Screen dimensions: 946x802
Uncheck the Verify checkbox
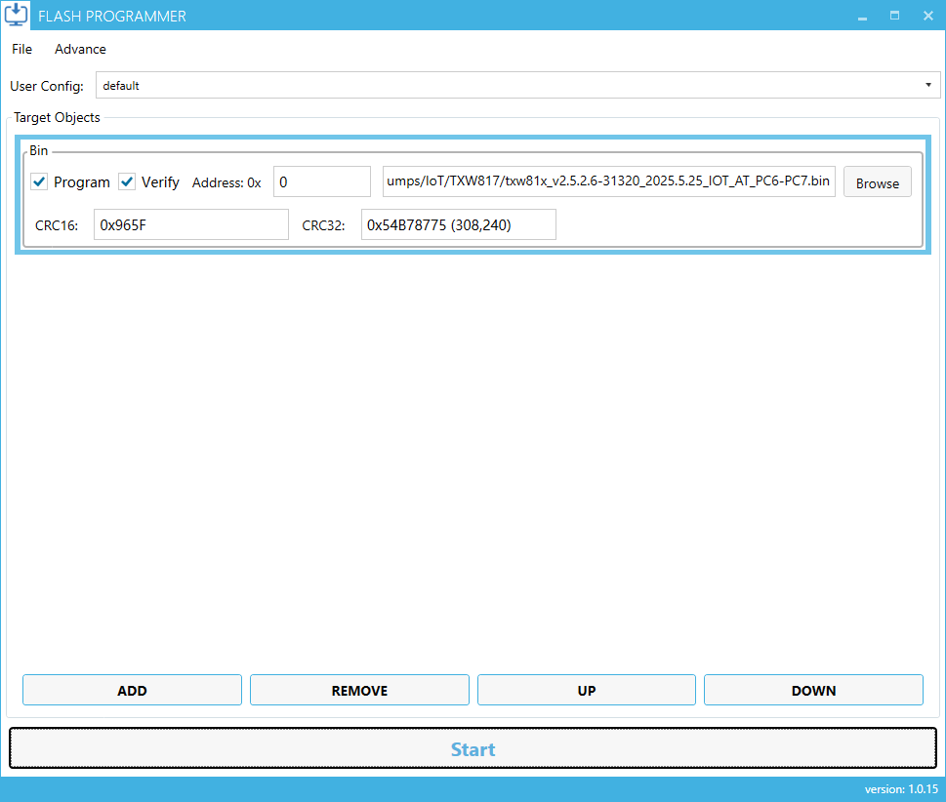click(127, 181)
